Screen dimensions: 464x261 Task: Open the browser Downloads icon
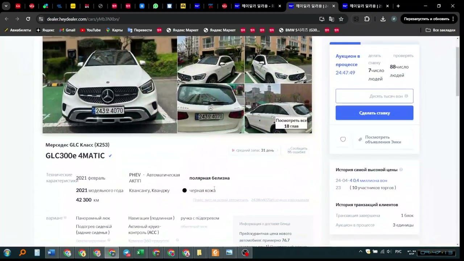pyautogui.click(x=383, y=19)
